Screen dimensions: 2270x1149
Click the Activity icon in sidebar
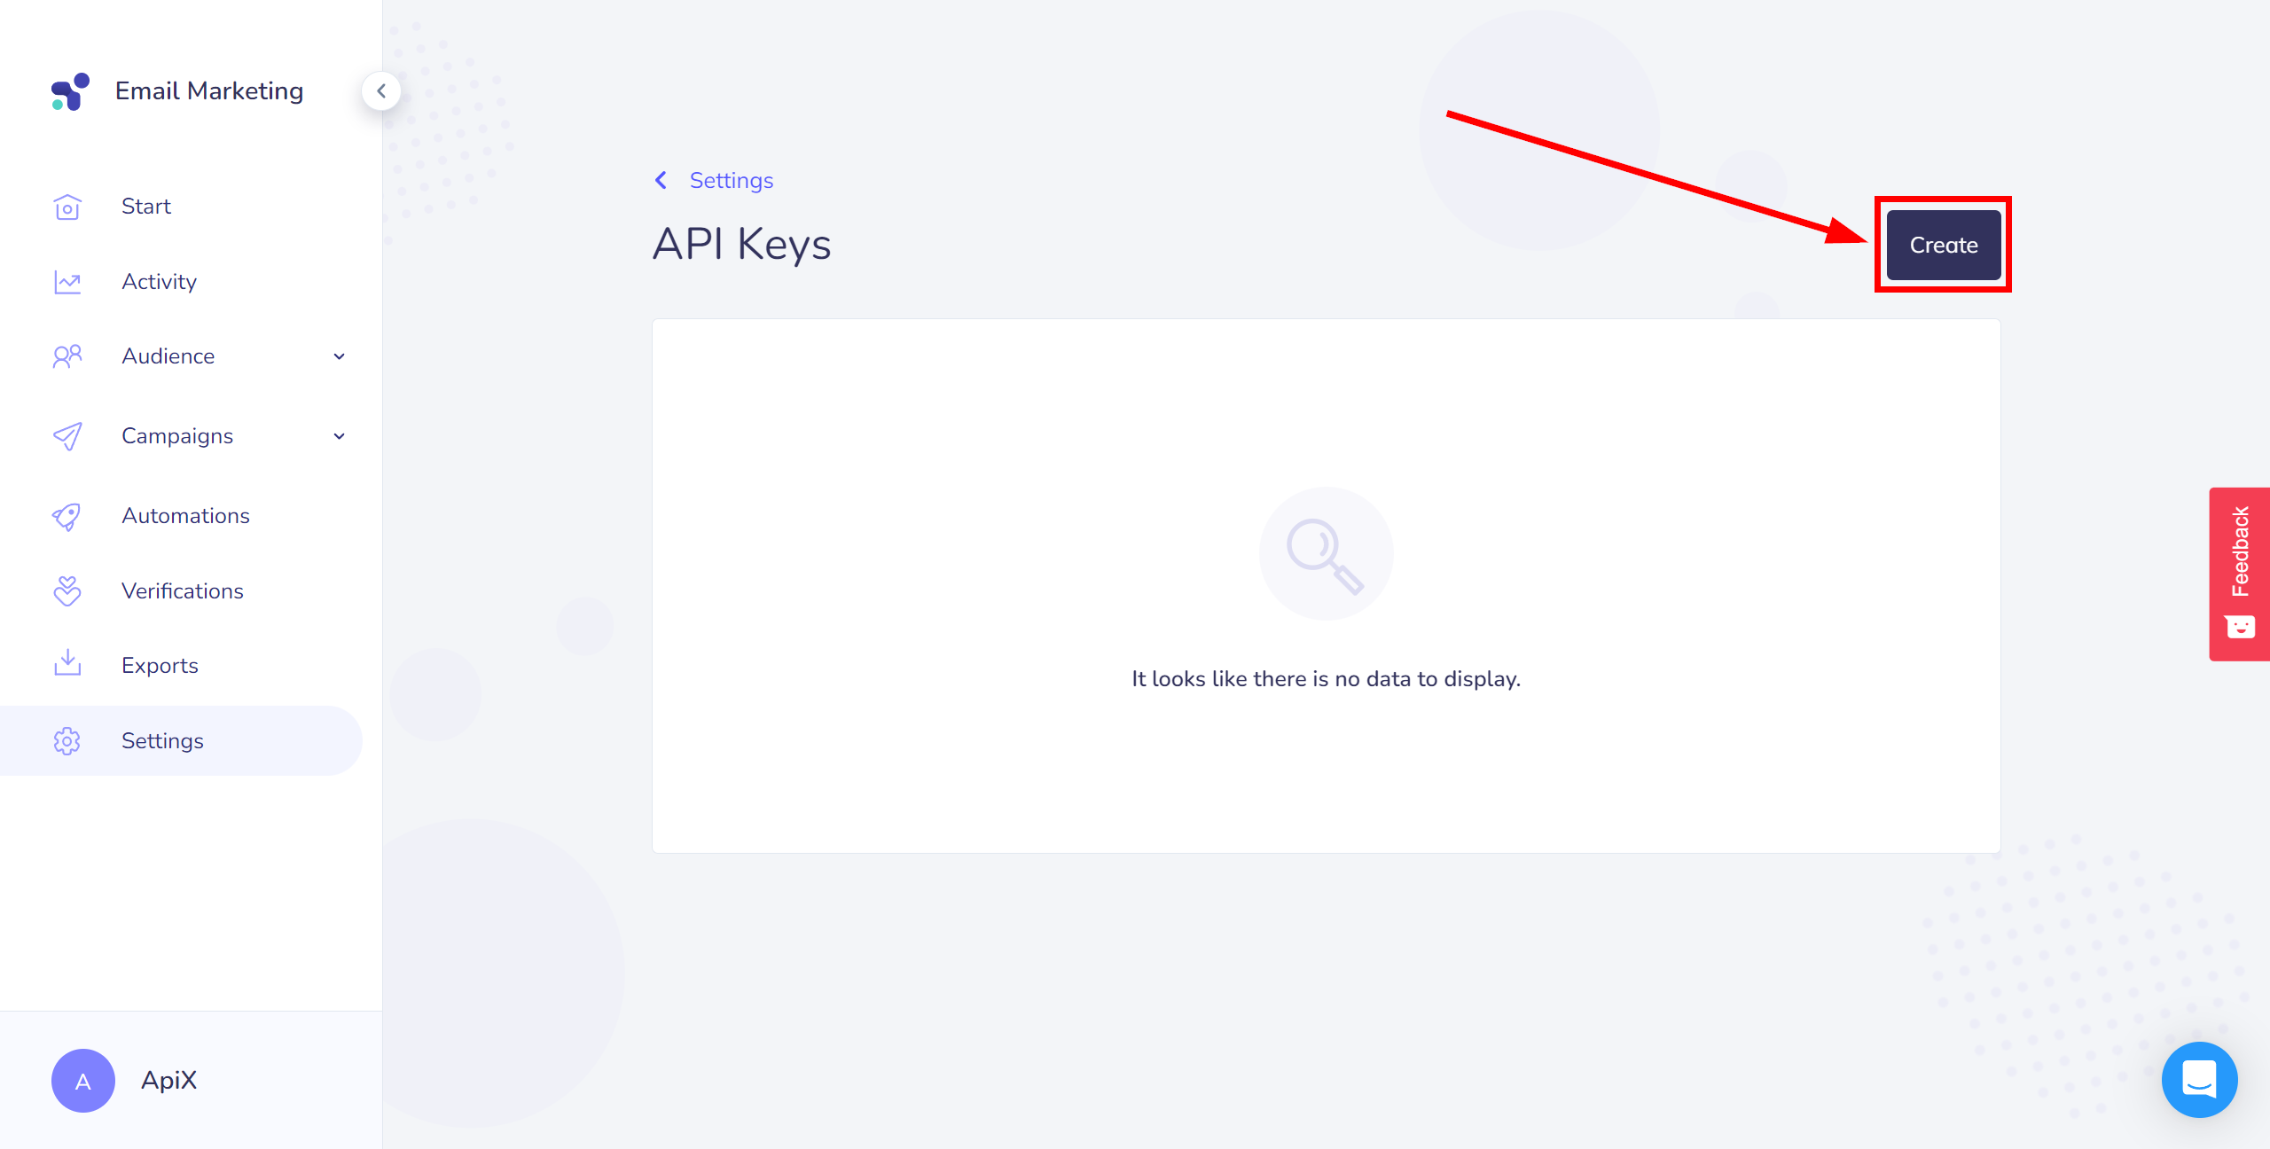[x=67, y=281]
